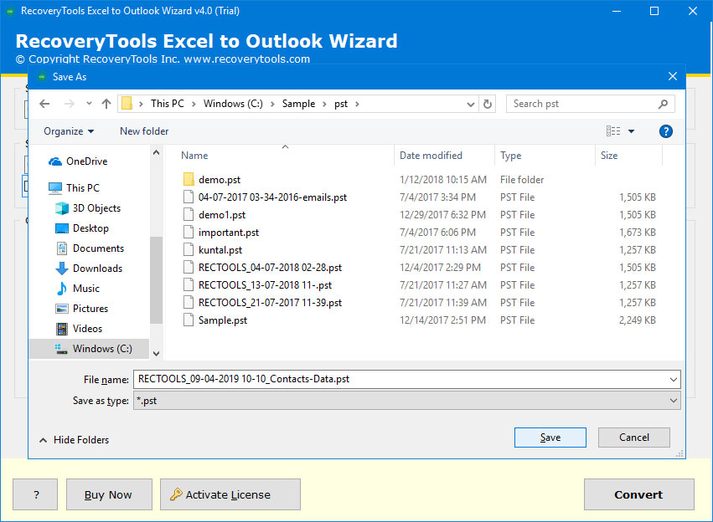The width and height of the screenshot is (713, 522).
Task: Select demo1.pst file
Action: 222,215
